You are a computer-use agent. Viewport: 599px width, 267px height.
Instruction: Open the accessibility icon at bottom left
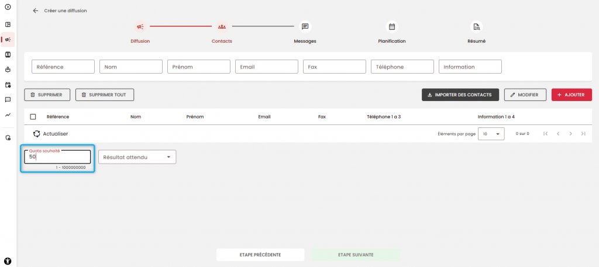coord(8,261)
